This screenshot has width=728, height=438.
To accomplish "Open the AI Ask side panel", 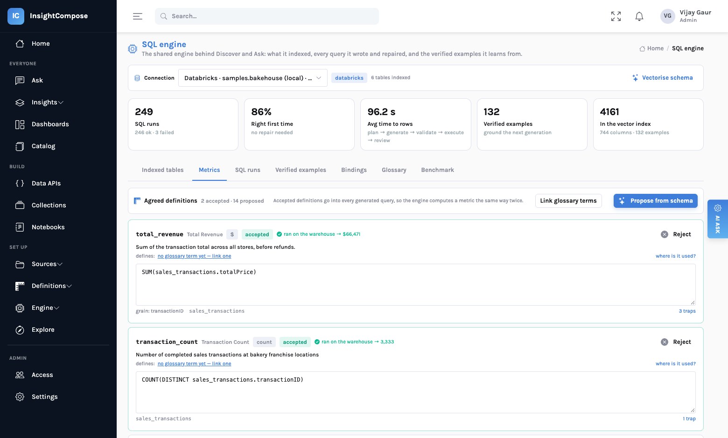I will [718, 219].
